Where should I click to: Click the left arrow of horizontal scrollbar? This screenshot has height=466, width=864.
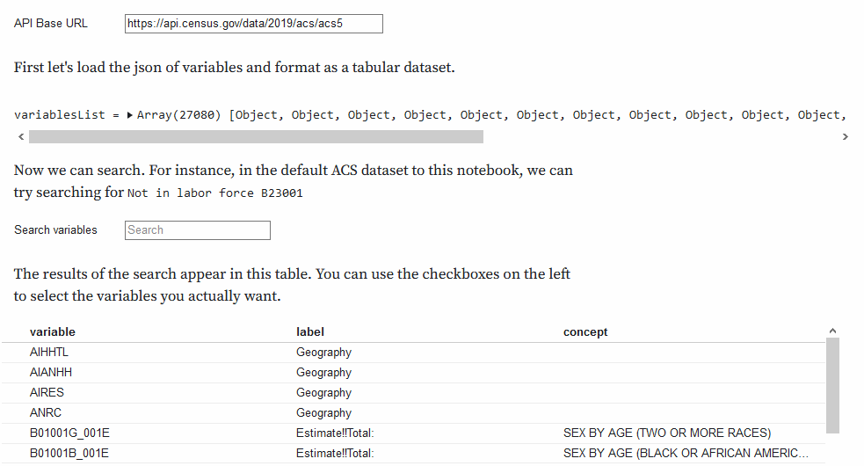point(21,137)
